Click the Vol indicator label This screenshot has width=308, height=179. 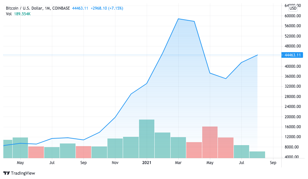point(9,14)
